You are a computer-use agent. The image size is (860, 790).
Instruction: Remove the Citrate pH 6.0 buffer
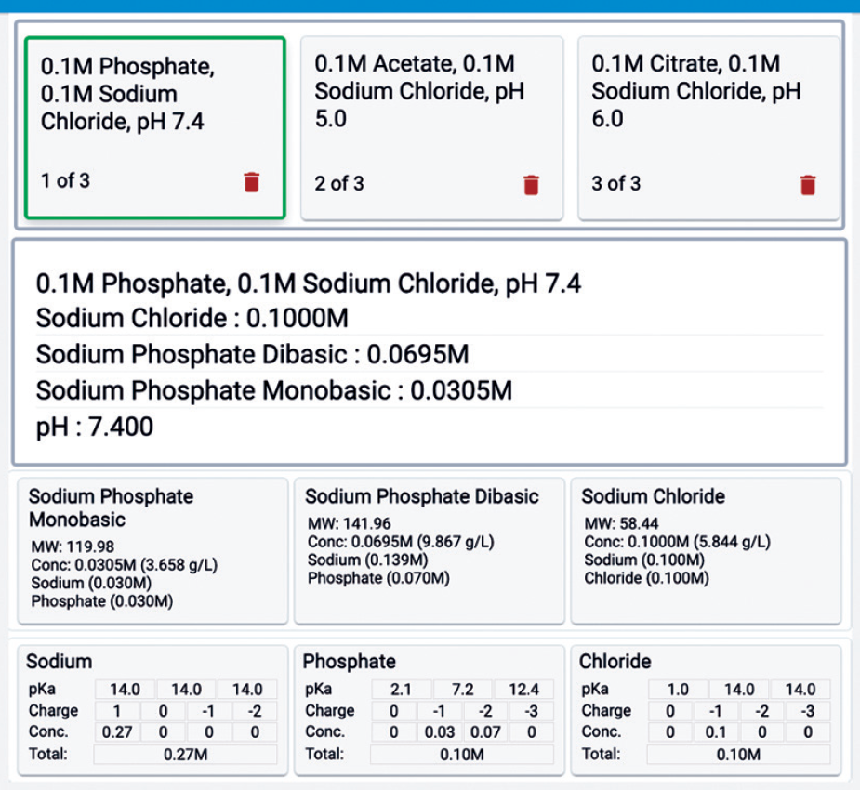coord(807,185)
